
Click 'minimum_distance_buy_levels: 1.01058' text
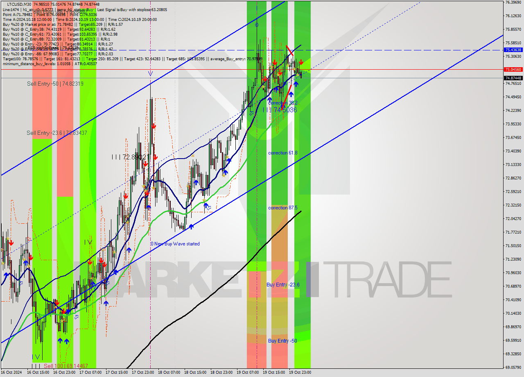pyautogui.click(x=37, y=64)
